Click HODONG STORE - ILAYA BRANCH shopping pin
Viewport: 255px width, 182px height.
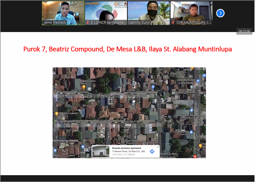click(x=198, y=81)
